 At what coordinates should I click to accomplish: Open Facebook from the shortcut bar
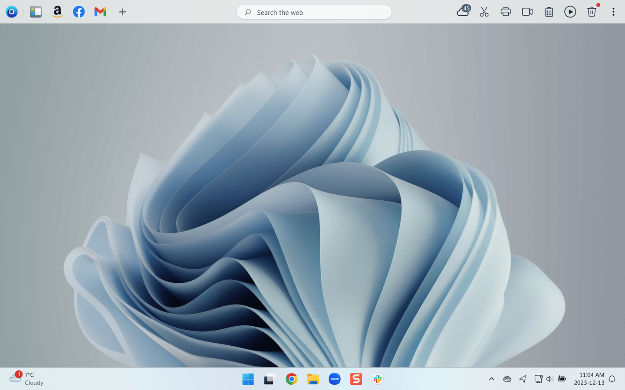point(79,12)
